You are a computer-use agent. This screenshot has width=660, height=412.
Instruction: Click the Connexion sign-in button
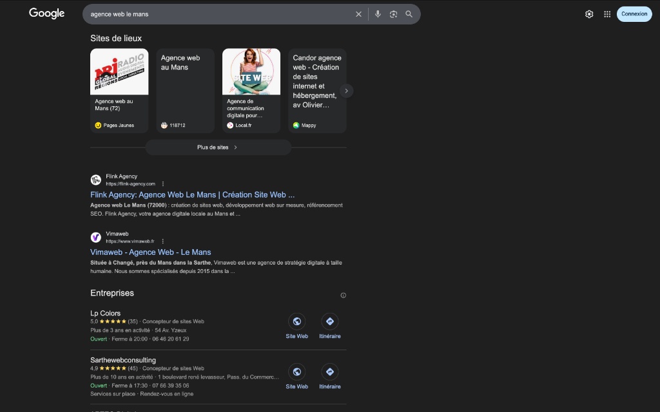[x=634, y=14]
